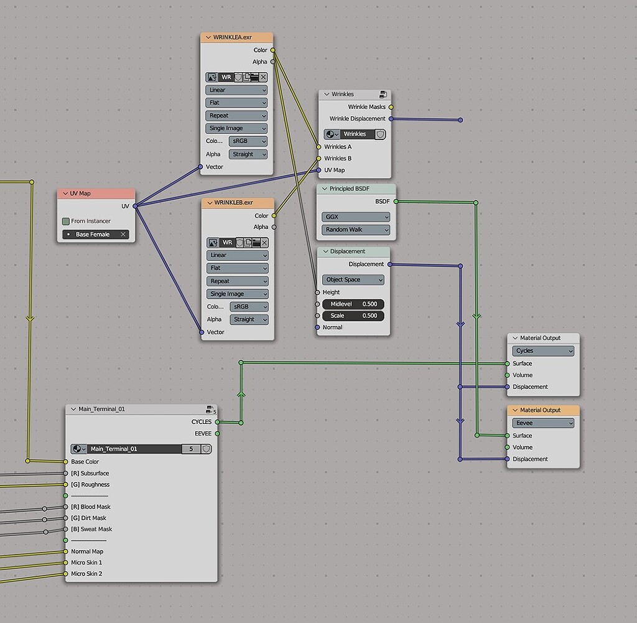Enable the From Instancer checkbox

click(66, 221)
